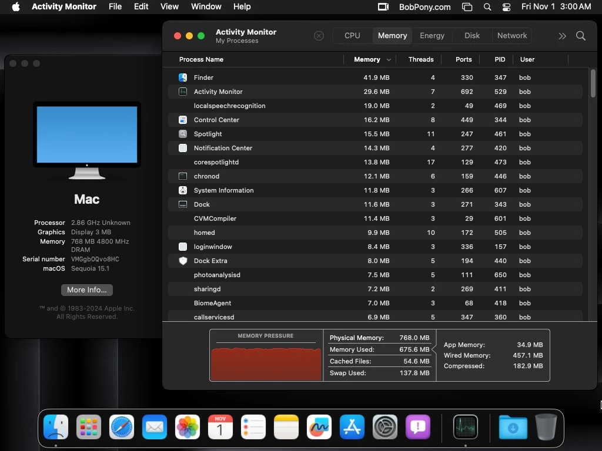This screenshot has width=602, height=451.
Task: Toggle Memory column sort order arrow
Action: [x=389, y=60]
